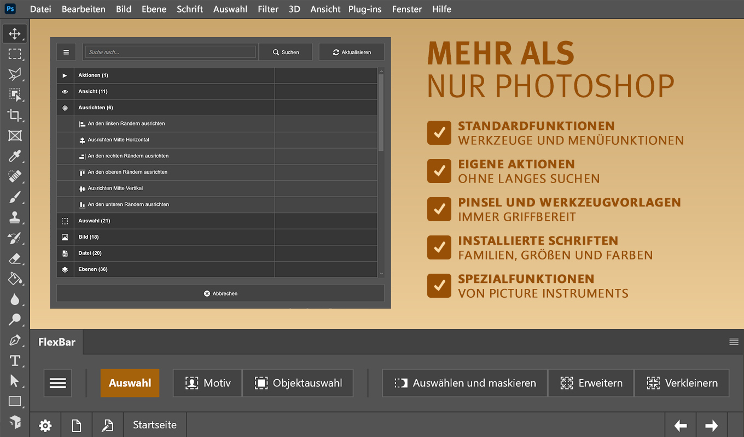
Task: Click the Verkleinern button
Action: [x=682, y=383]
